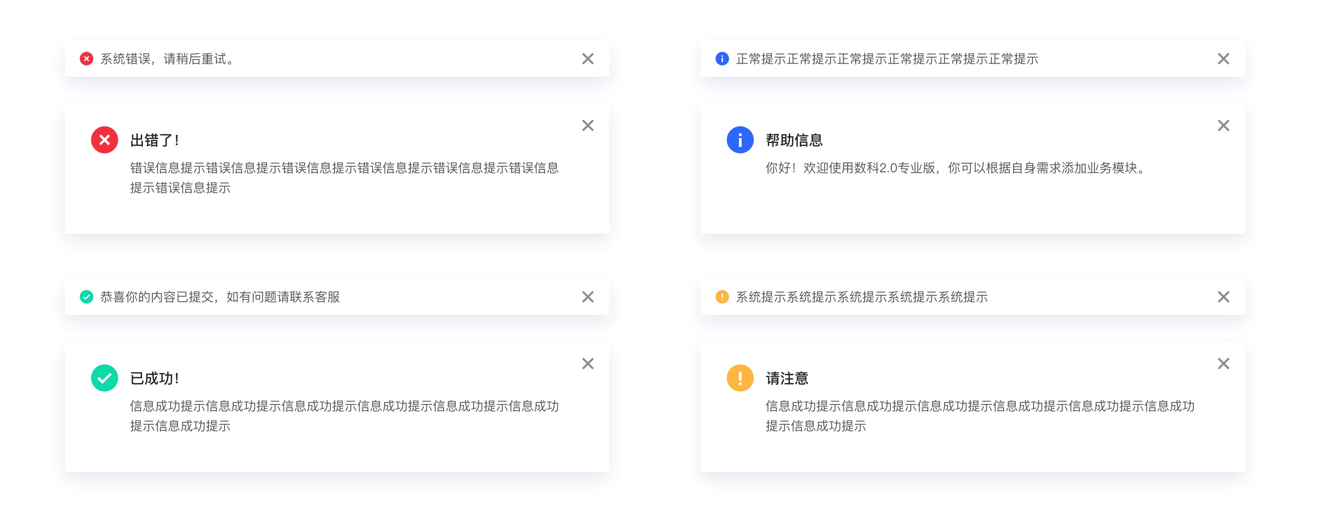This screenshot has height=525, width=1321.
Task: Close the 系统错误 error toast
Action: coord(587,59)
